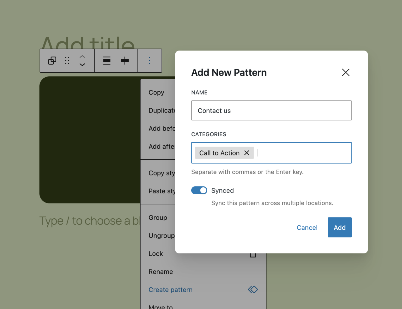This screenshot has height=309, width=402.
Task: Click the pattern icon beside Create pattern
Action: coord(253,289)
